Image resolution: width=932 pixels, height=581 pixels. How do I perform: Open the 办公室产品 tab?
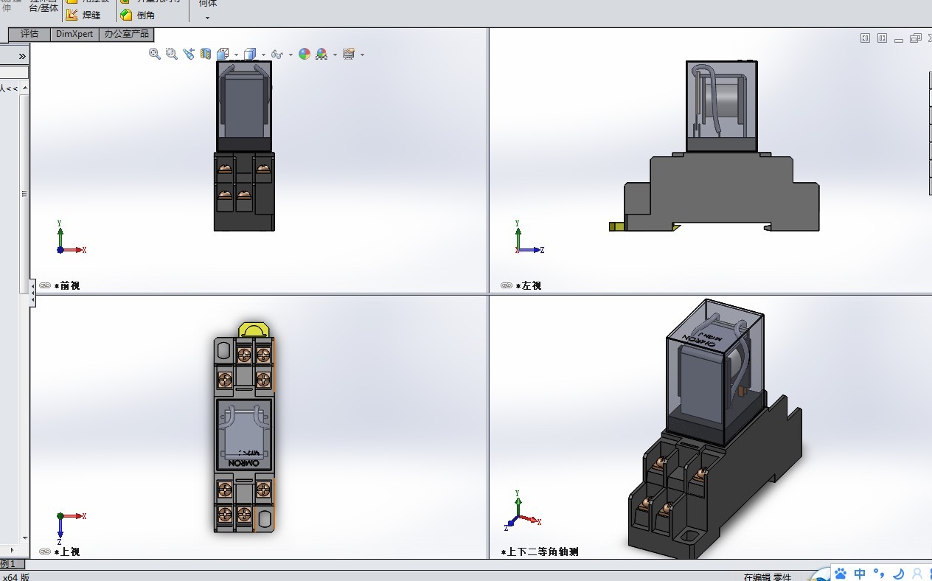tap(126, 34)
